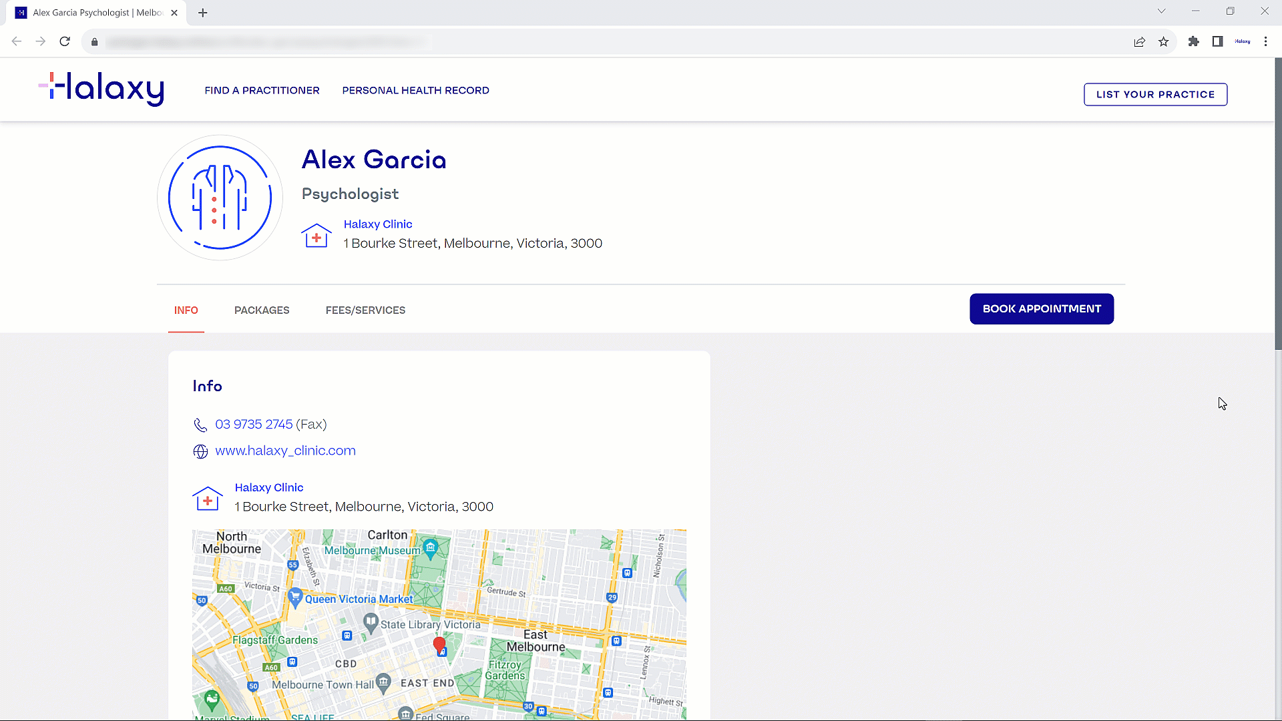Image resolution: width=1282 pixels, height=721 pixels.
Task: Click share page icon in address bar
Action: (x=1140, y=42)
